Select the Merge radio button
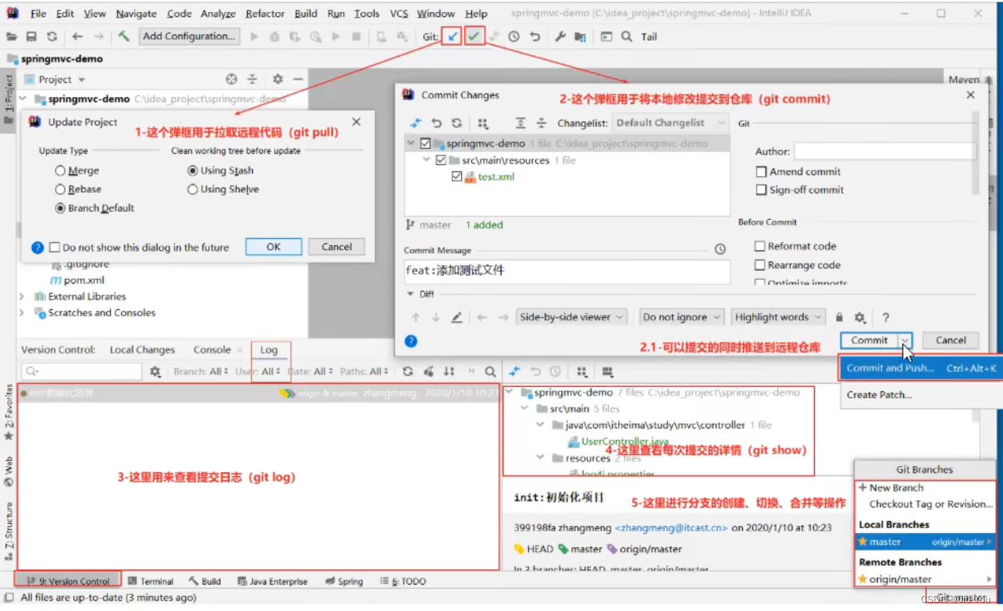 61,170
